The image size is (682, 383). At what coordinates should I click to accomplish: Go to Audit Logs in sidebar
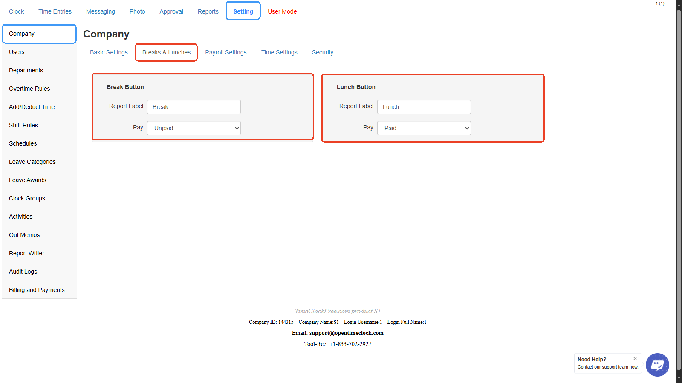pos(23,272)
